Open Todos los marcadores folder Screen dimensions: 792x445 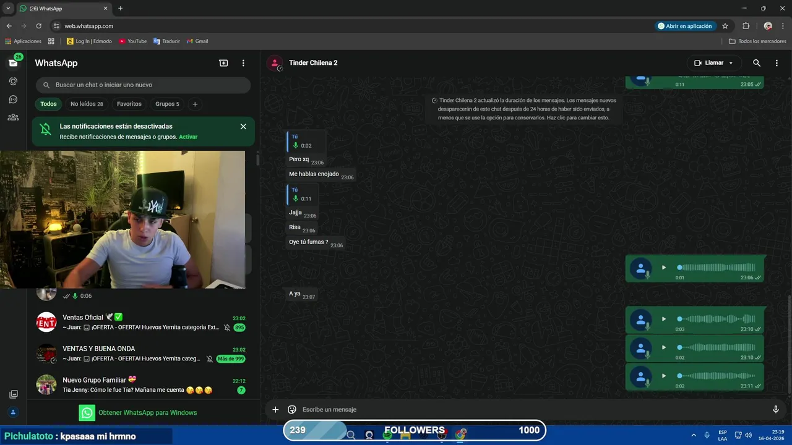click(757, 41)
